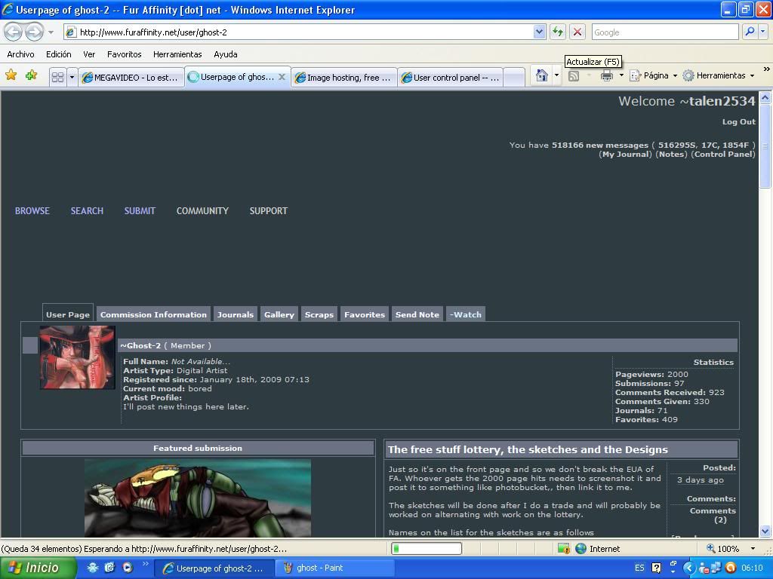The height and width of the screenshot is (579, 773).
Task: Click the Refresh page icon
Action: click(x=558, y=32)
